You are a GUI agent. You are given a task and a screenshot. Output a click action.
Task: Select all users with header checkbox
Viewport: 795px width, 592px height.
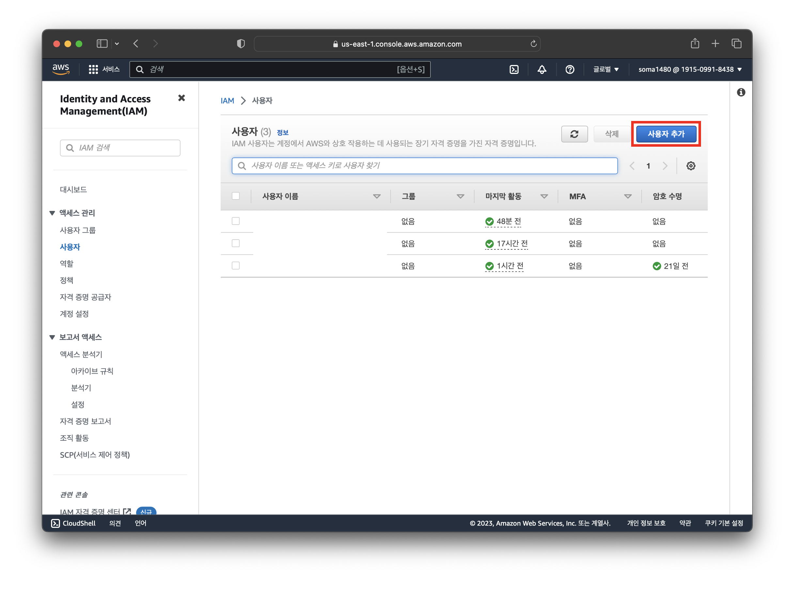click(236, 196)
